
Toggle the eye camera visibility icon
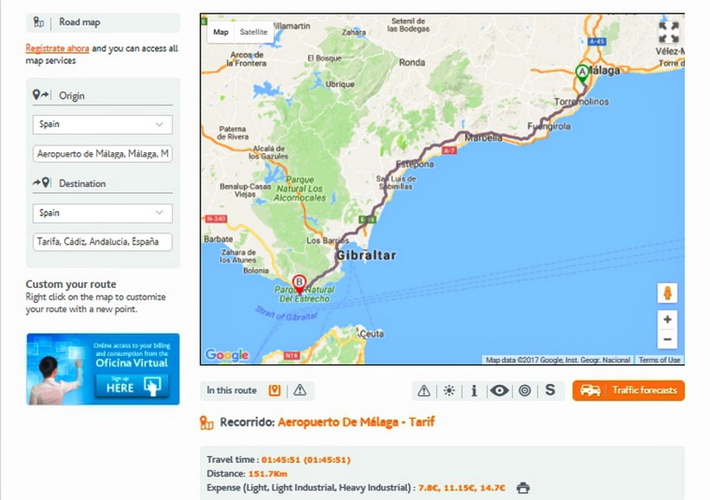(499, 391)
